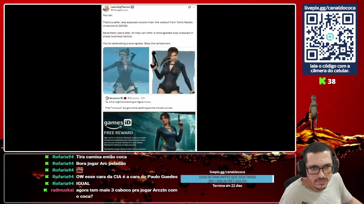Screen dimensions: 364x204
Task: Click the LearningTheLaw profile avatar
Action: coord(106,8)
